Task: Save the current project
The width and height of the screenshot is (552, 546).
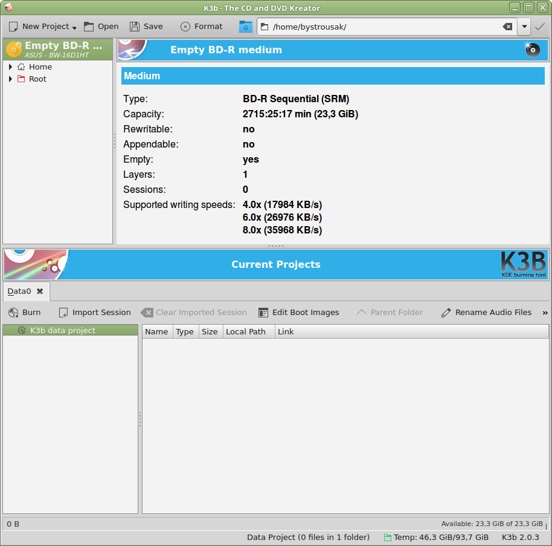Action: [x=146, y=27]
